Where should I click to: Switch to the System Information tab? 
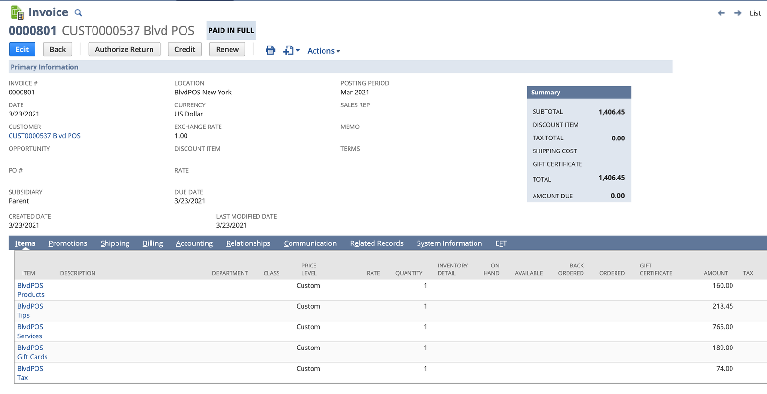[449, 243]
